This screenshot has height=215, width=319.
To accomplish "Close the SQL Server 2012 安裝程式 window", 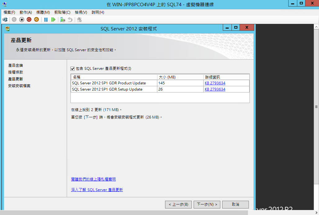I will coord(247,28).
